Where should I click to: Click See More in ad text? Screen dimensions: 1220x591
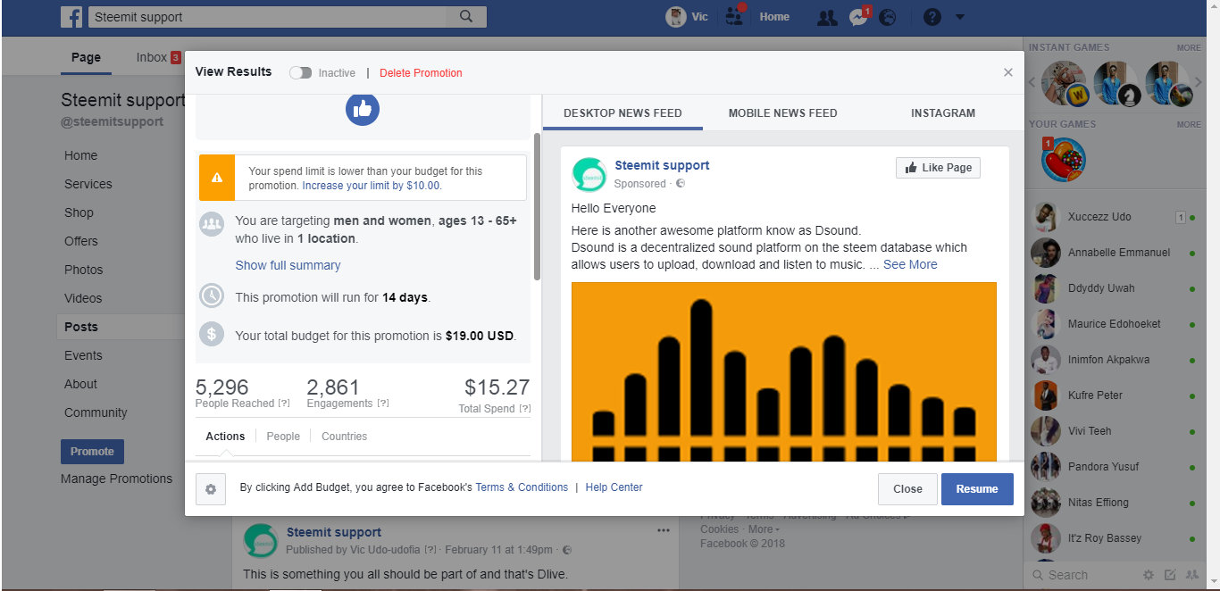[910, 264]
